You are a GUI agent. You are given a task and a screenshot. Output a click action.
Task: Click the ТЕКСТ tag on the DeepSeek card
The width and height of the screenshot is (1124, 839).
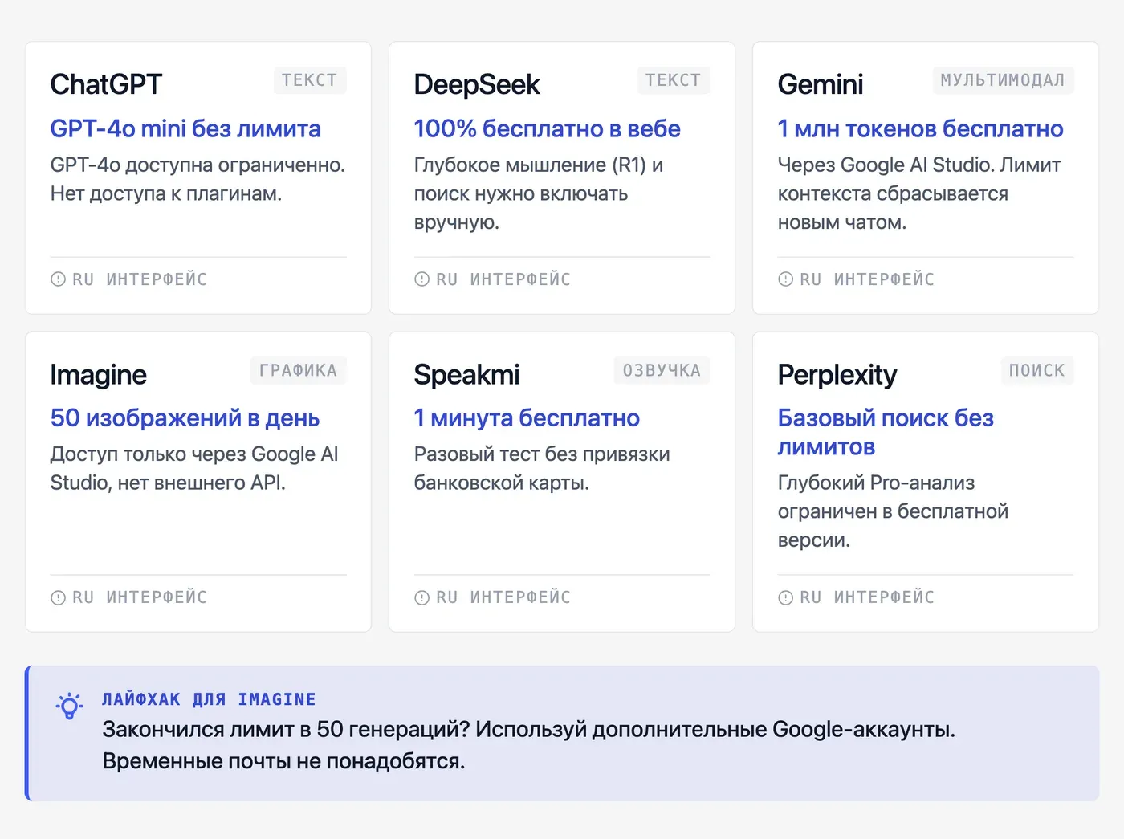point(674,80)
